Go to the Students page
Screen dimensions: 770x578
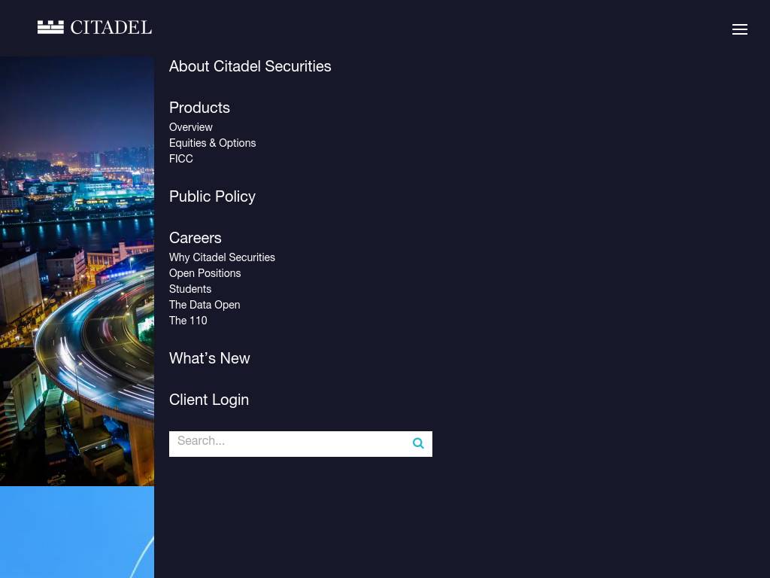click(x=190, y=290)
